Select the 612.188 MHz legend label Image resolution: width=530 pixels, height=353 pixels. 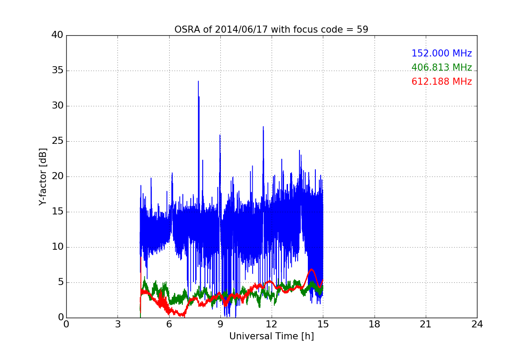coord(442,82)
